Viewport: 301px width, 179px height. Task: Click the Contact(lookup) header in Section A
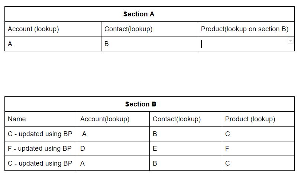[129, 29]
